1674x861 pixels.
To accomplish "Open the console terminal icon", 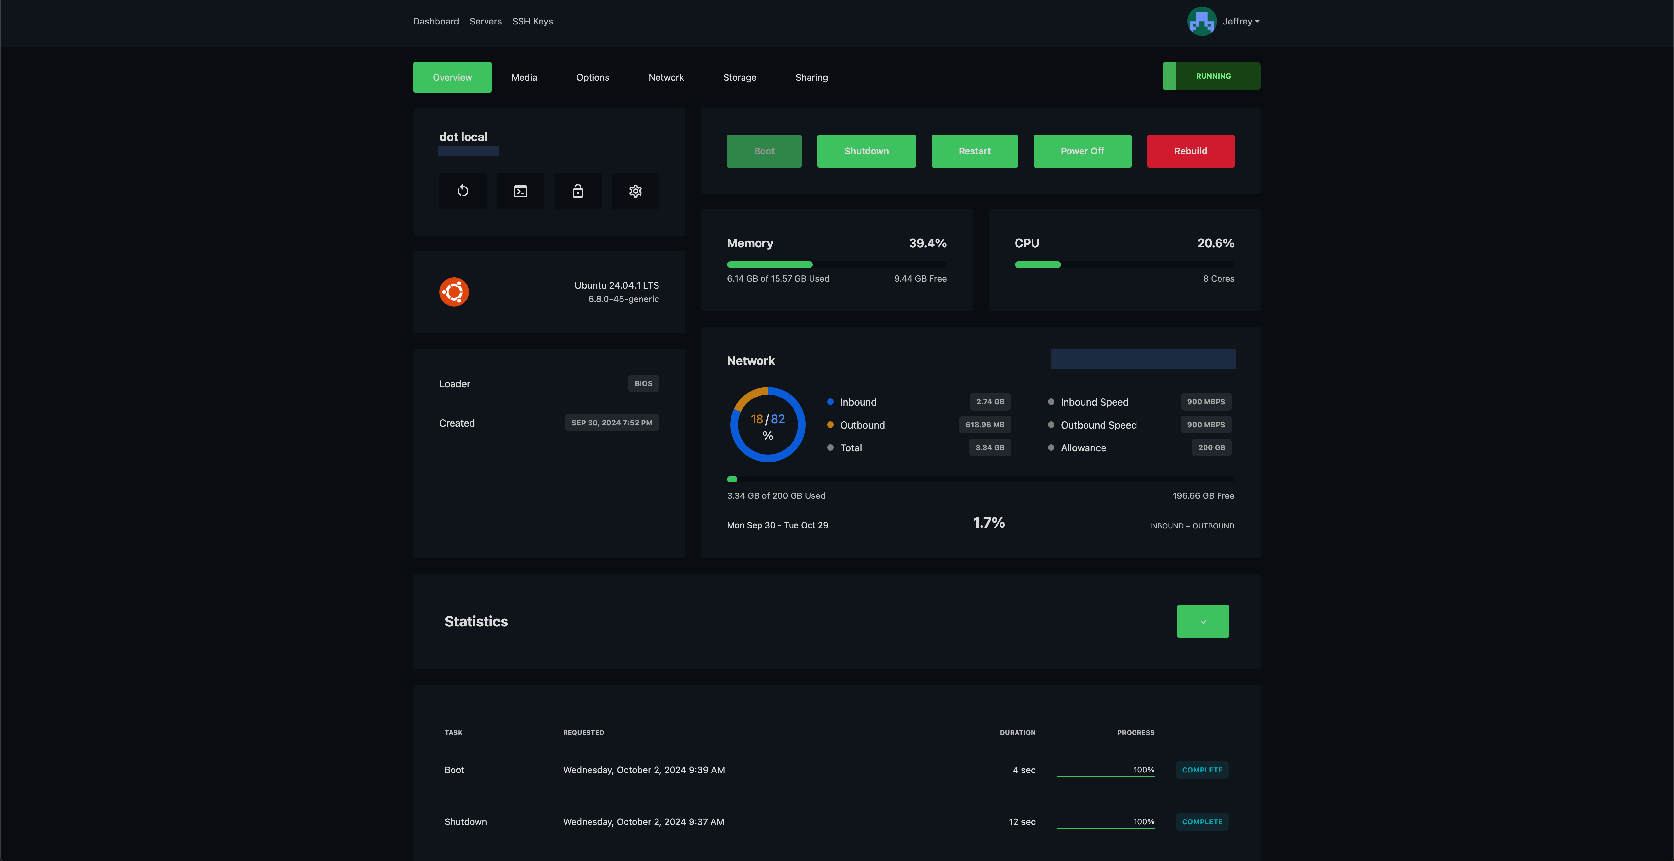I will pyautogui.click(x=521, y=191).
